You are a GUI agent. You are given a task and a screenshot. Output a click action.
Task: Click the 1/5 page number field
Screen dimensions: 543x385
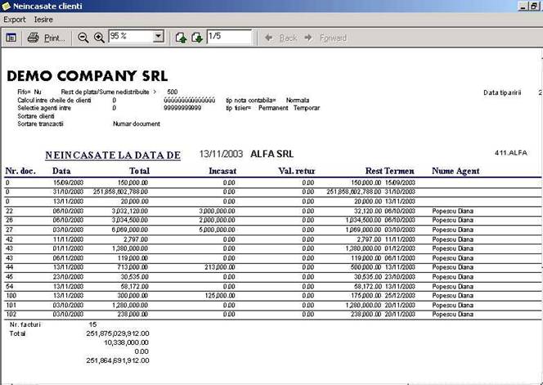tap(227, 38)
